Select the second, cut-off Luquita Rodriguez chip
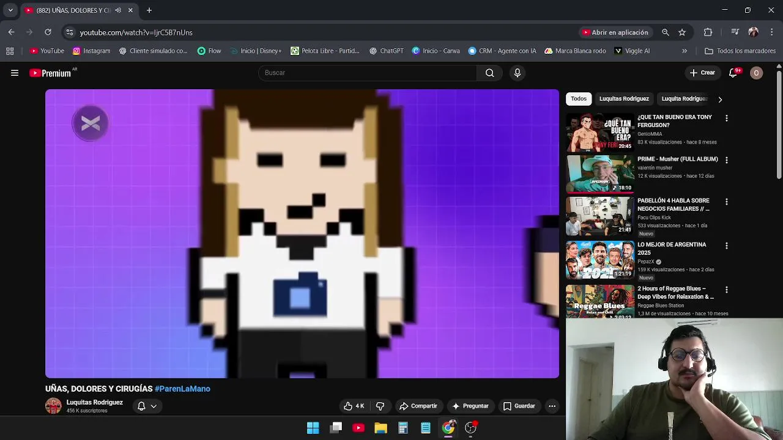This screenshot has height=440, width=783. [x=684, y=98]
